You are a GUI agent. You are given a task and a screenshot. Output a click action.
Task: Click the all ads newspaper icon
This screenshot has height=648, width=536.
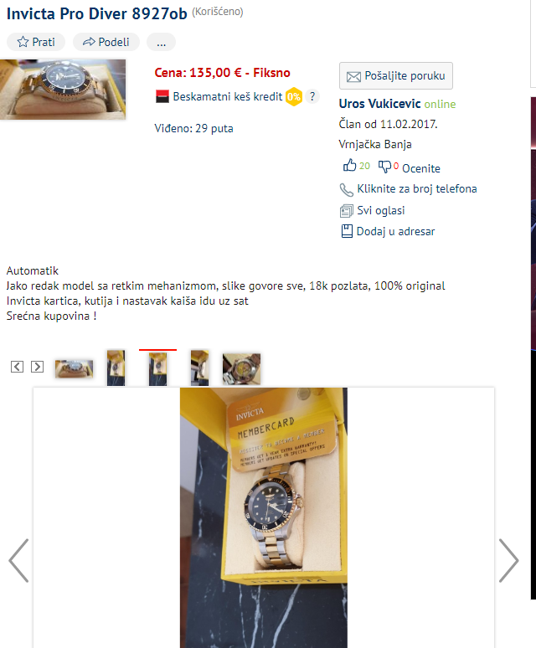[347, 211]
